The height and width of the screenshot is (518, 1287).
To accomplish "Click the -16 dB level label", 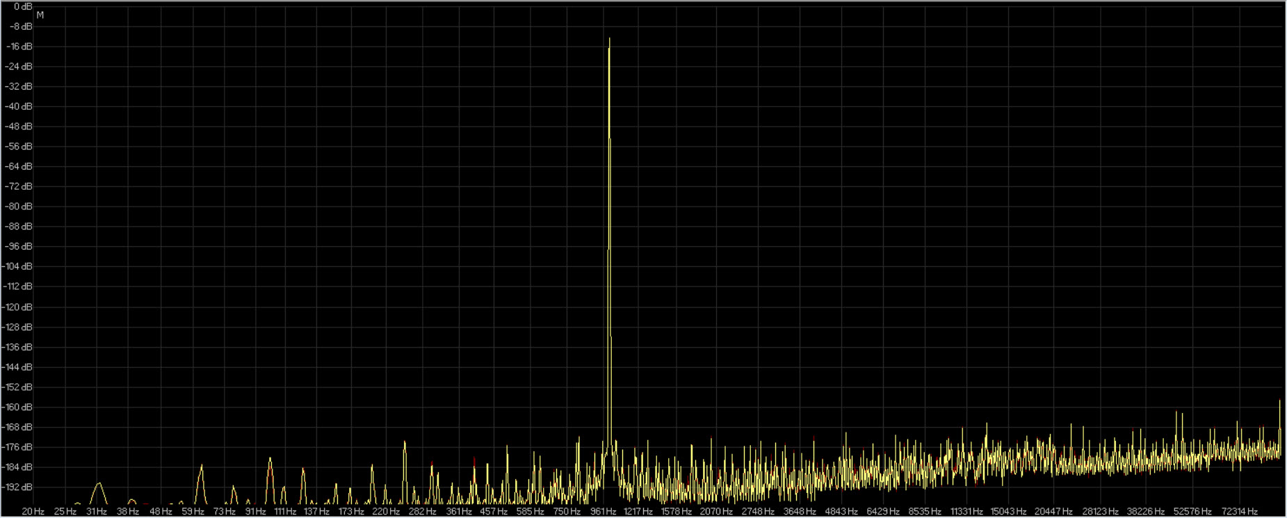I will (19, 47).
